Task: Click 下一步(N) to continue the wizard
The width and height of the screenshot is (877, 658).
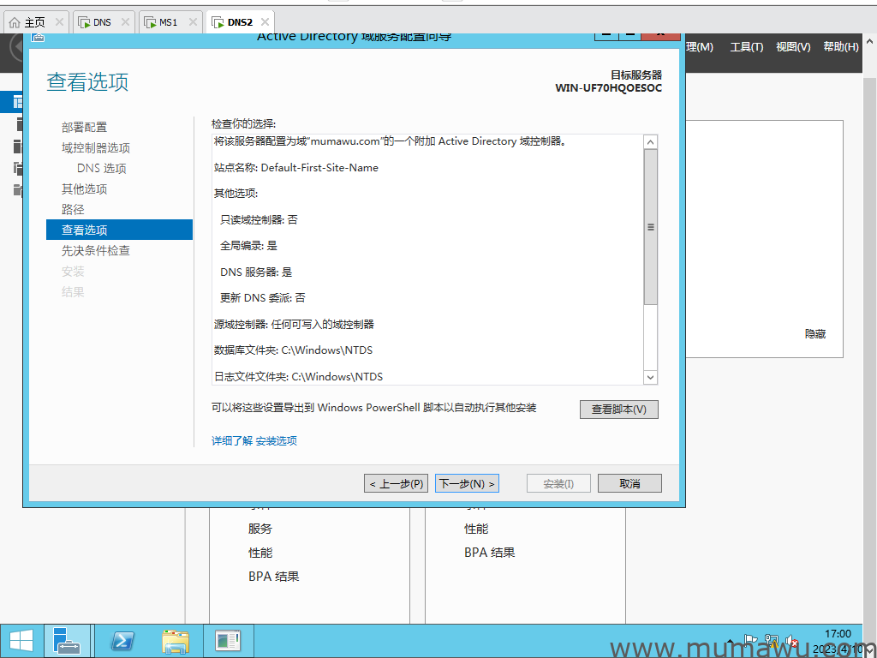Action: tap(467, 484)
